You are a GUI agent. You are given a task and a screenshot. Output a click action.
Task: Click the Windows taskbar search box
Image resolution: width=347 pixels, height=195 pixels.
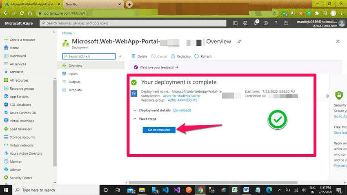point(56,190)
